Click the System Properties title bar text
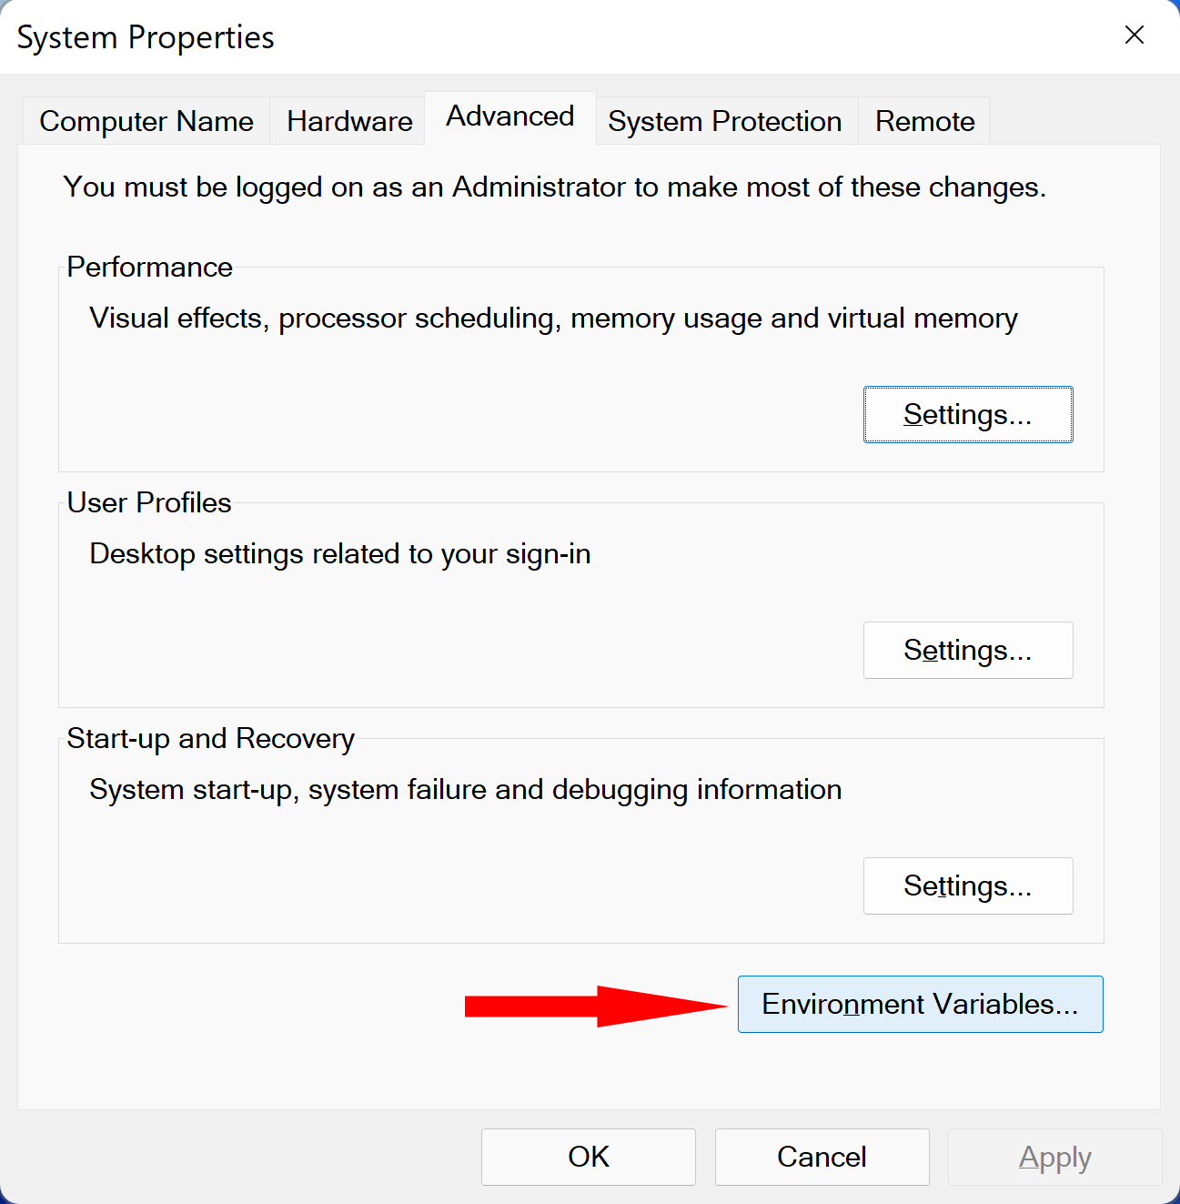1180x1204 pixels. point(146,37)
